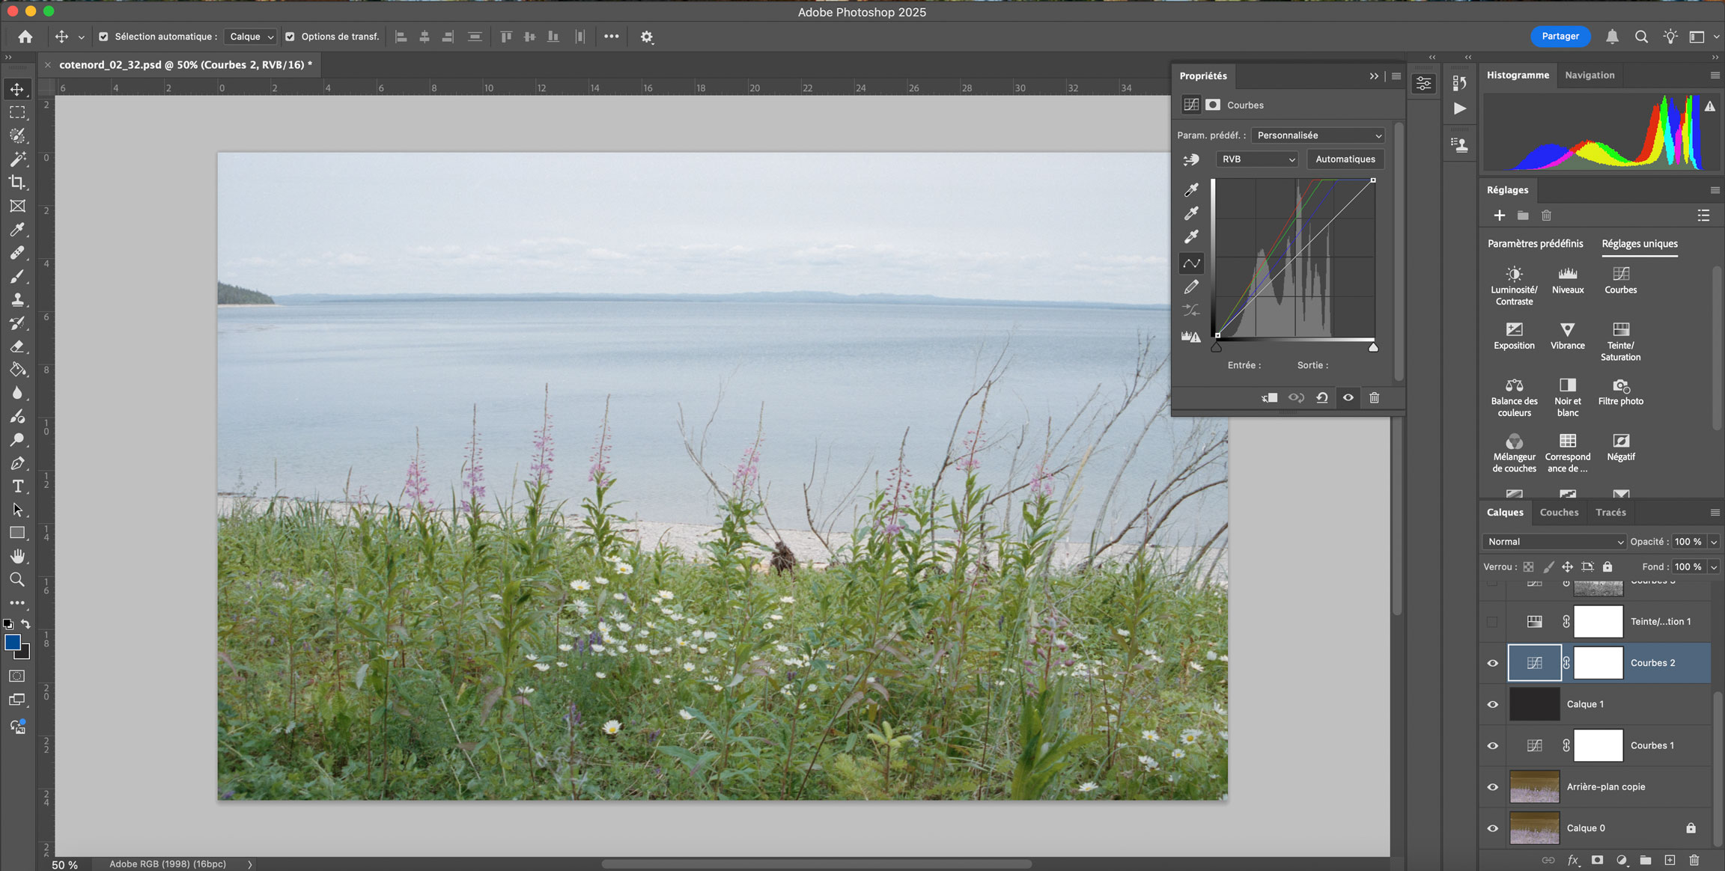Open the Normal blend mode dropdown
Image resolution: width=1725 pixels, height=871 pixels.
[1554, 542]
